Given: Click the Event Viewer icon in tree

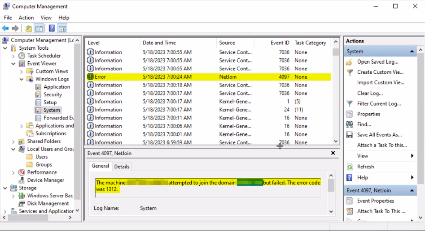Looking at the screenshot, I should pyautogui.click(x=22, y=64).
